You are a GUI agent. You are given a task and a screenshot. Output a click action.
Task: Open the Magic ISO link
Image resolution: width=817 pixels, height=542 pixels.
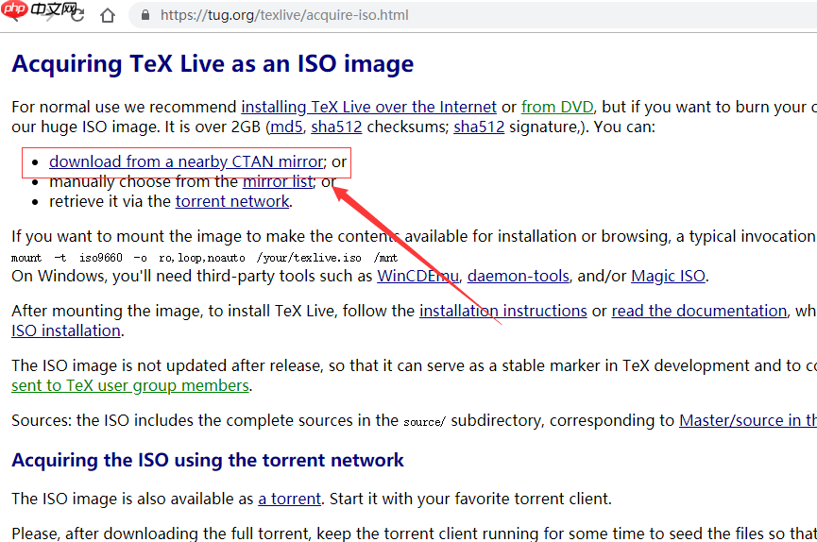[668, 276]
